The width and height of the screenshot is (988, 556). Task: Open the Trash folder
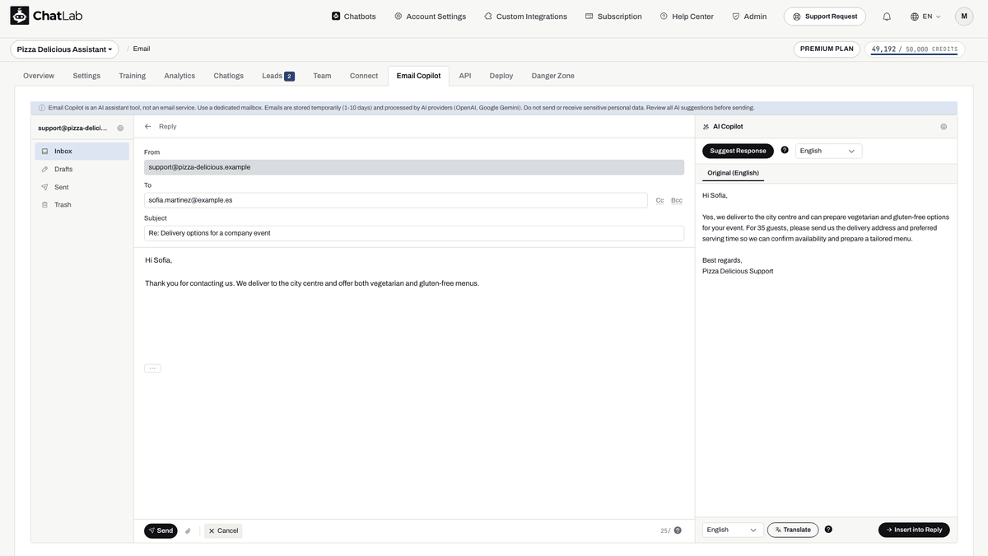pos(82,205)
